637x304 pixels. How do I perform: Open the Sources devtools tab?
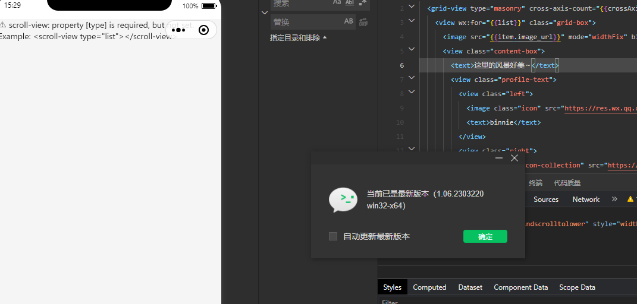[545, 199]
